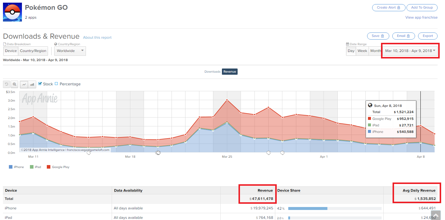Click the iPad row name in the table

click(9, 218)
